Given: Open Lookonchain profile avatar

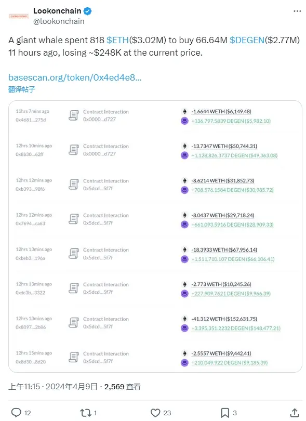Looking at the screenshot, I should [x=19, y=16].
